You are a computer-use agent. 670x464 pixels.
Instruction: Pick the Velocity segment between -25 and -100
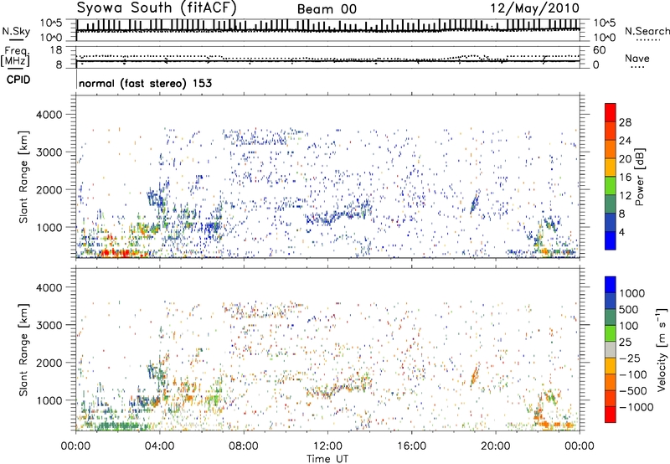pos(611,366)
